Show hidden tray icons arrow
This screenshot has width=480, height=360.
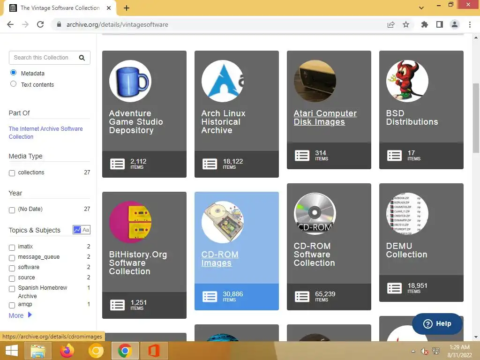413,351
